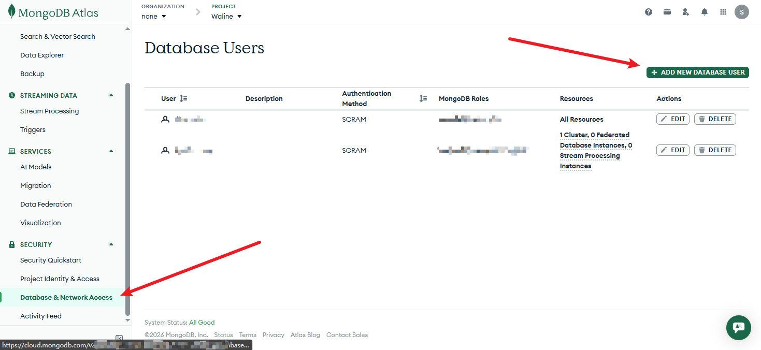Click the user icon in the All Resources row
Image resolution: width=761 pixels, height=350 pixels.
[x=165, y=119]
